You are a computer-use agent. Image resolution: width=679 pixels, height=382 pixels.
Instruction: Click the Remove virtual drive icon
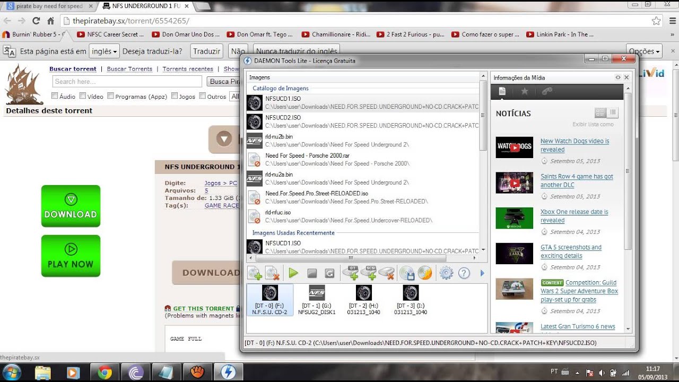click(387, 273)
